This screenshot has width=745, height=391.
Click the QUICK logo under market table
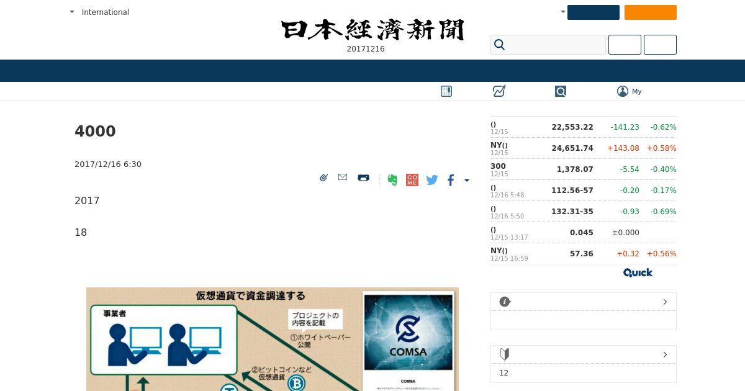click(x=638, y=272)
